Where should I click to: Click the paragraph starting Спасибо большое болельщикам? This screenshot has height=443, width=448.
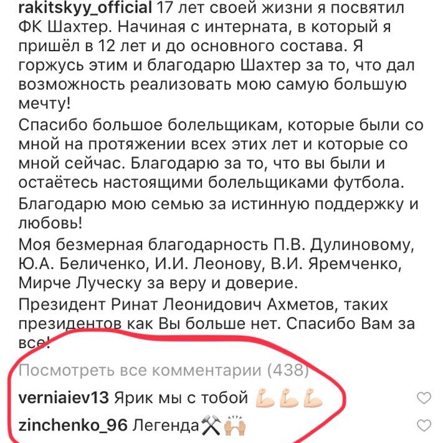tap(221, 153)
